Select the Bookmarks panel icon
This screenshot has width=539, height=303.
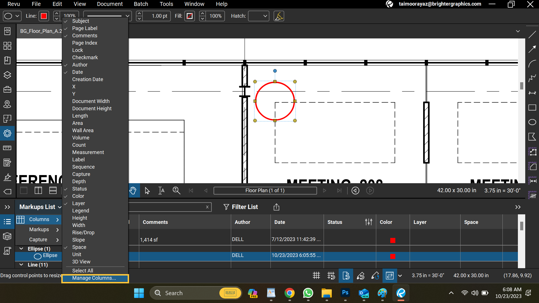[7, 60]
